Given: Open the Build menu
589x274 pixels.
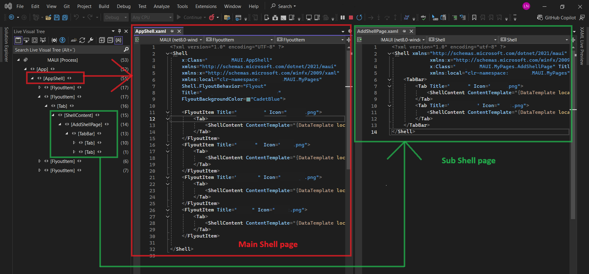Looking at the screenshot, I should [104, 6].
